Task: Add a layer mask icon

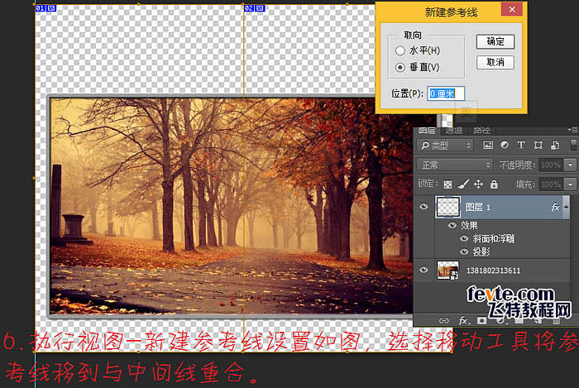Action: [x=481, y=320]
